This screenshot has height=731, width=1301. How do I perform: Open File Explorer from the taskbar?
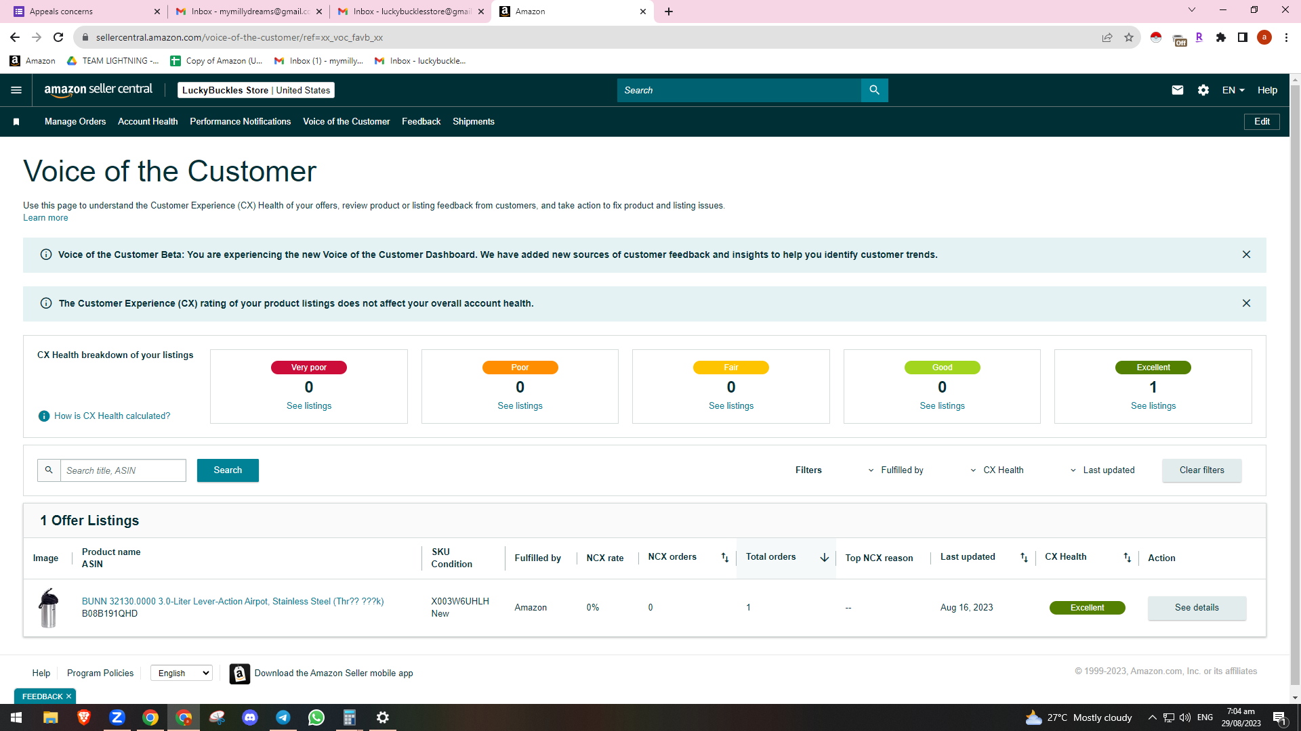pyautogui.click(x=51, y=717)
